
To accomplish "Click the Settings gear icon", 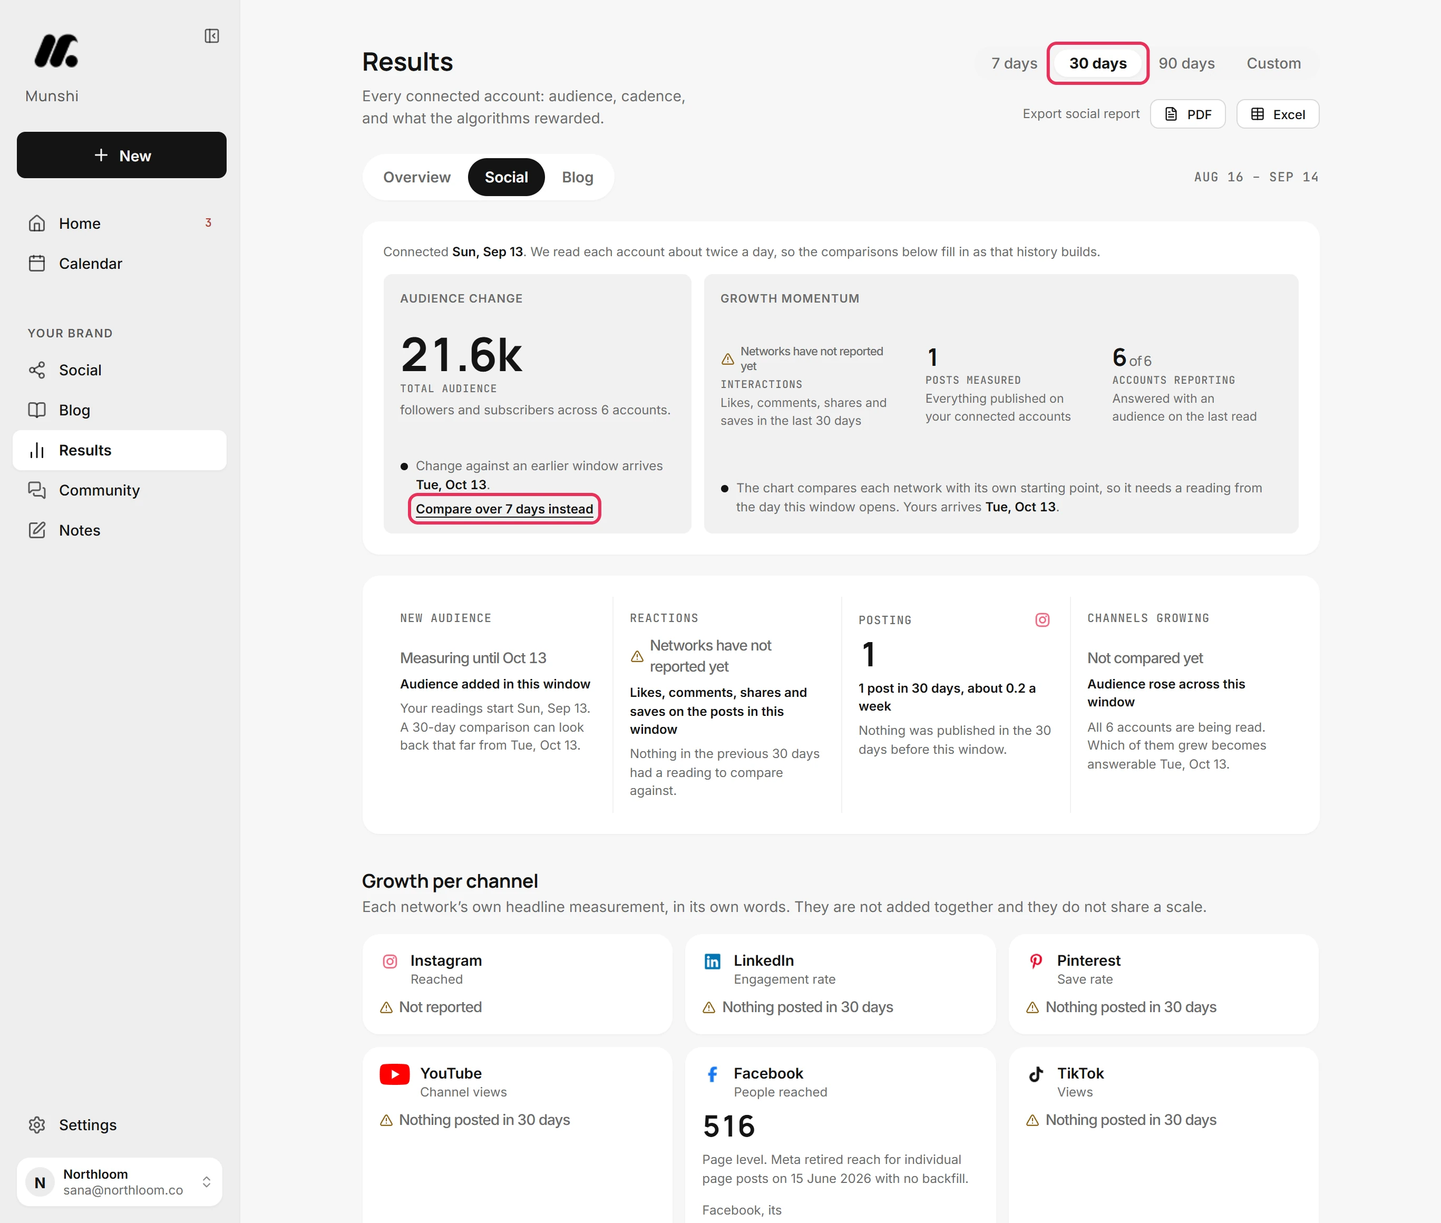I will [37, 1124].
